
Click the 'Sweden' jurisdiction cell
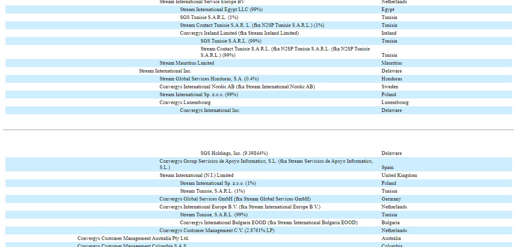[390, 87]
